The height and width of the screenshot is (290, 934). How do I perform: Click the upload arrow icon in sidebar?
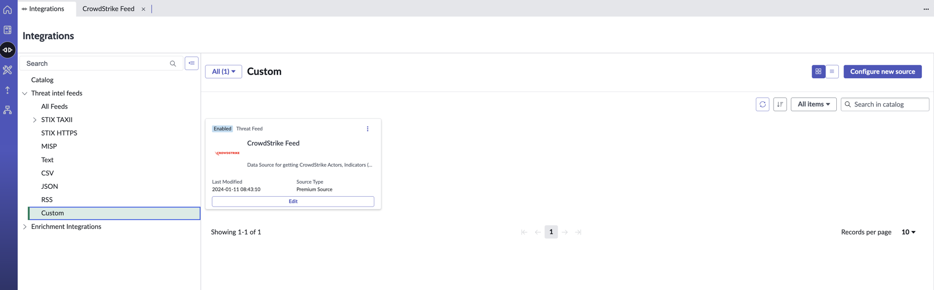tap(7, 90)
